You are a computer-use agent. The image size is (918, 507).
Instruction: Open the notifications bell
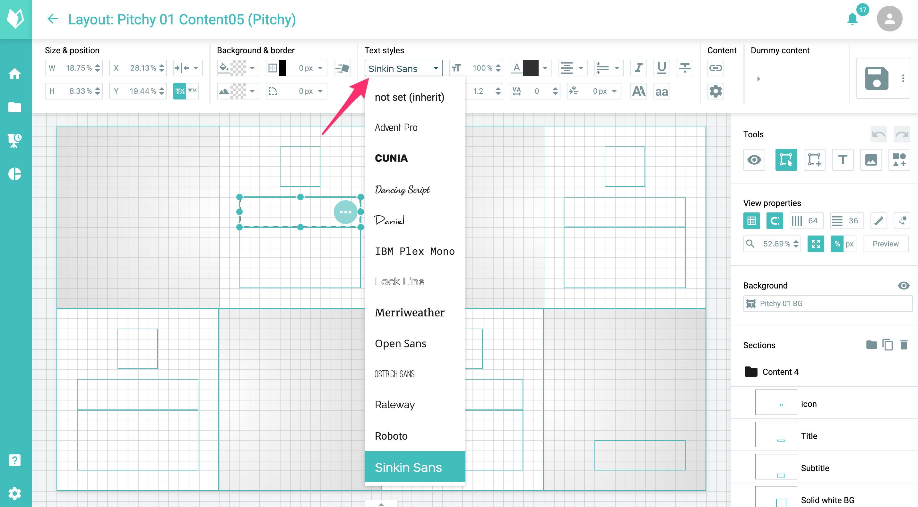(852, 19)
